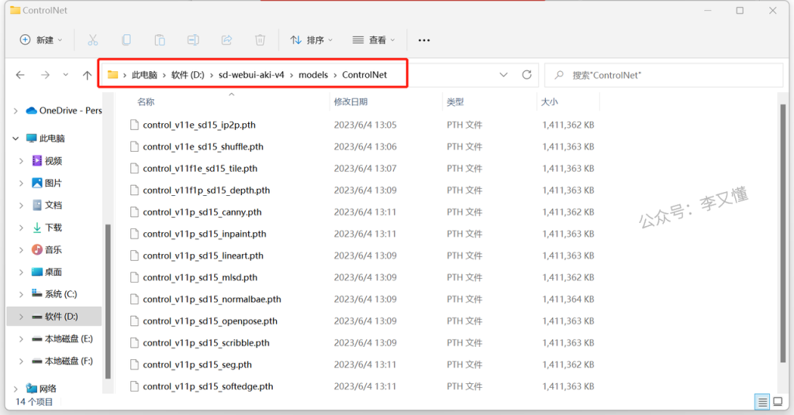Click the navigation pane scrollbar

pos(108,301)
